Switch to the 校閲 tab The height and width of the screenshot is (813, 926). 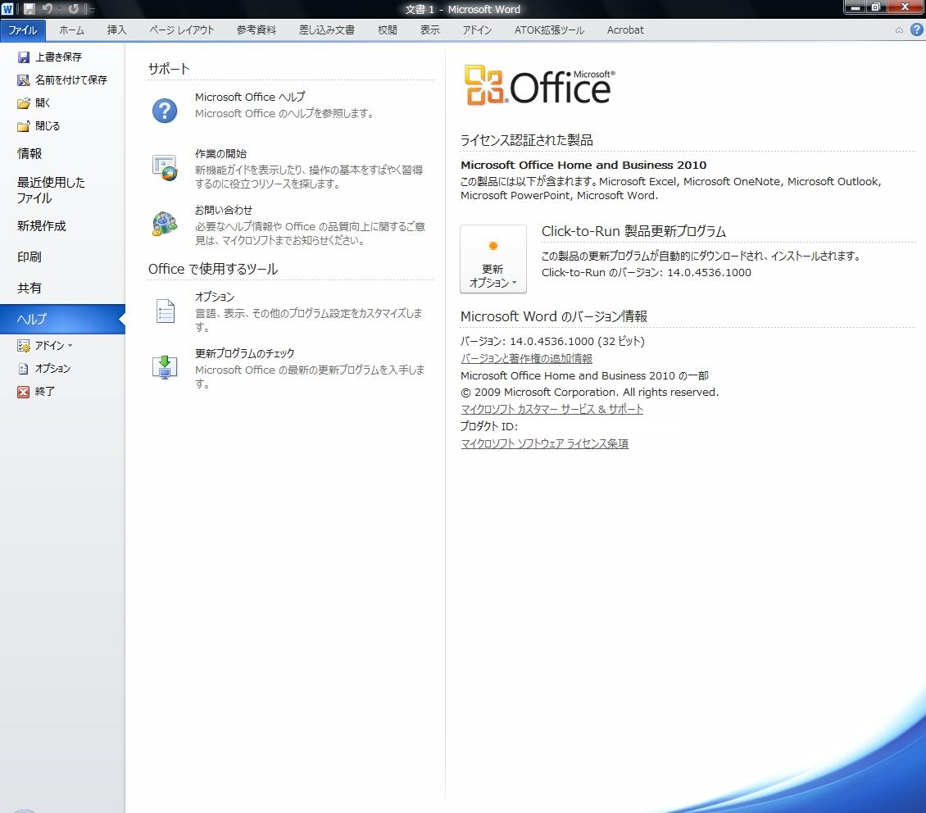click(388, 30)
